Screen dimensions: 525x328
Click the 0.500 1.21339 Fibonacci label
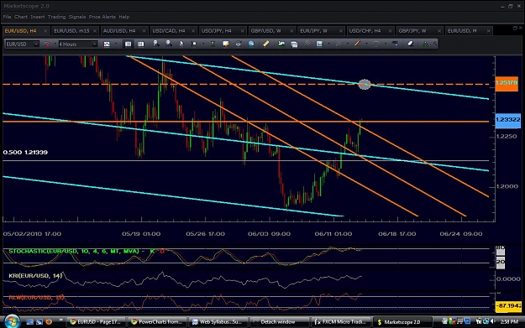(x=25, y=152)
